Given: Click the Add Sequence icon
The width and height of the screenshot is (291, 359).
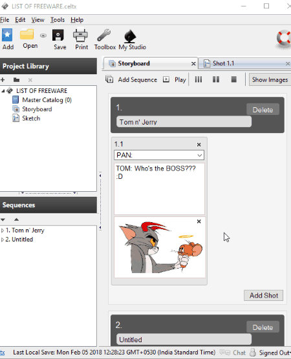Looking at the screenshot, I should pyautogui.click(x=109, y=79).
